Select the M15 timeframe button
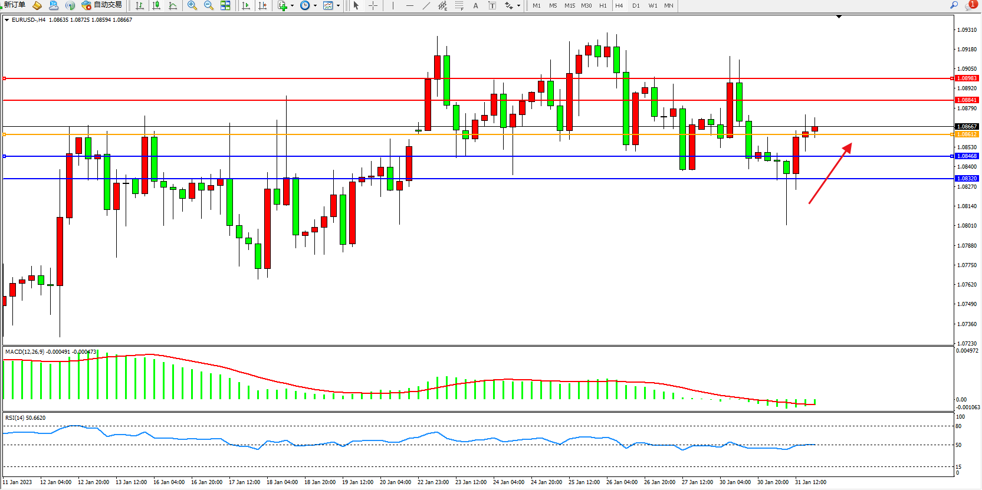This screenshot has width=982, height=490. 569,6
